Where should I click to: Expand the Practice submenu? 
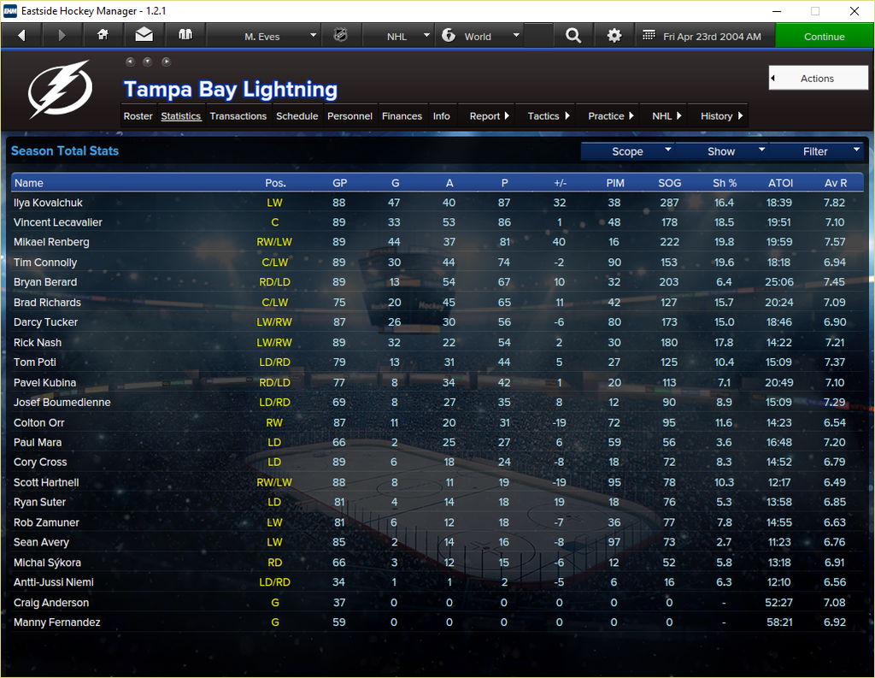click(x=609, y=116)
